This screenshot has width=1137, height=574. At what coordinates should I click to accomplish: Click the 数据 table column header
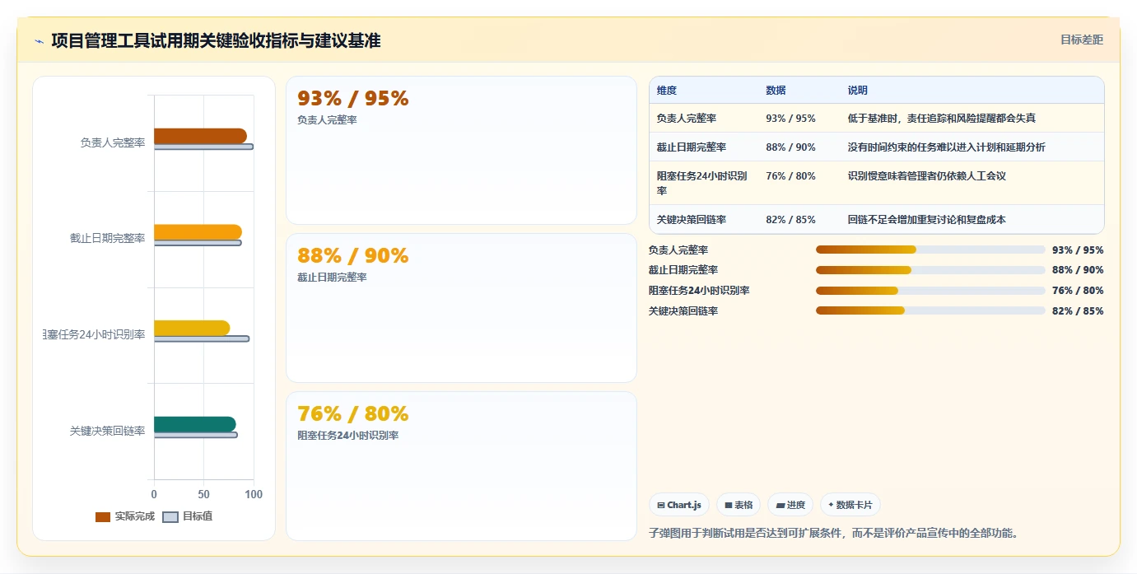776,91
